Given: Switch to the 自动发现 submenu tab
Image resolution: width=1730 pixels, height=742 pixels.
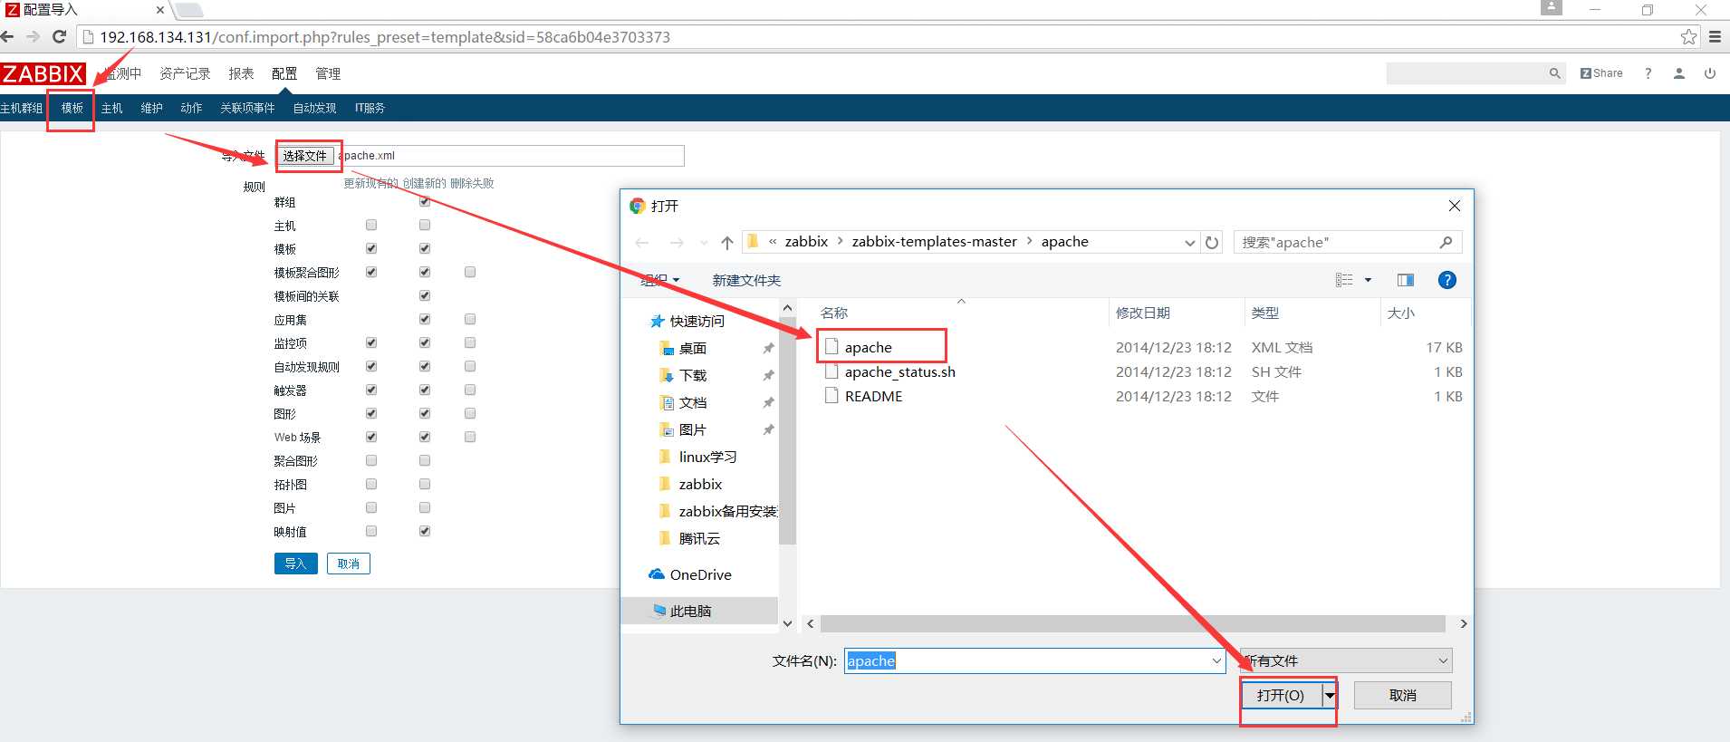Looking at the screenshot, I should pos(314,108).
